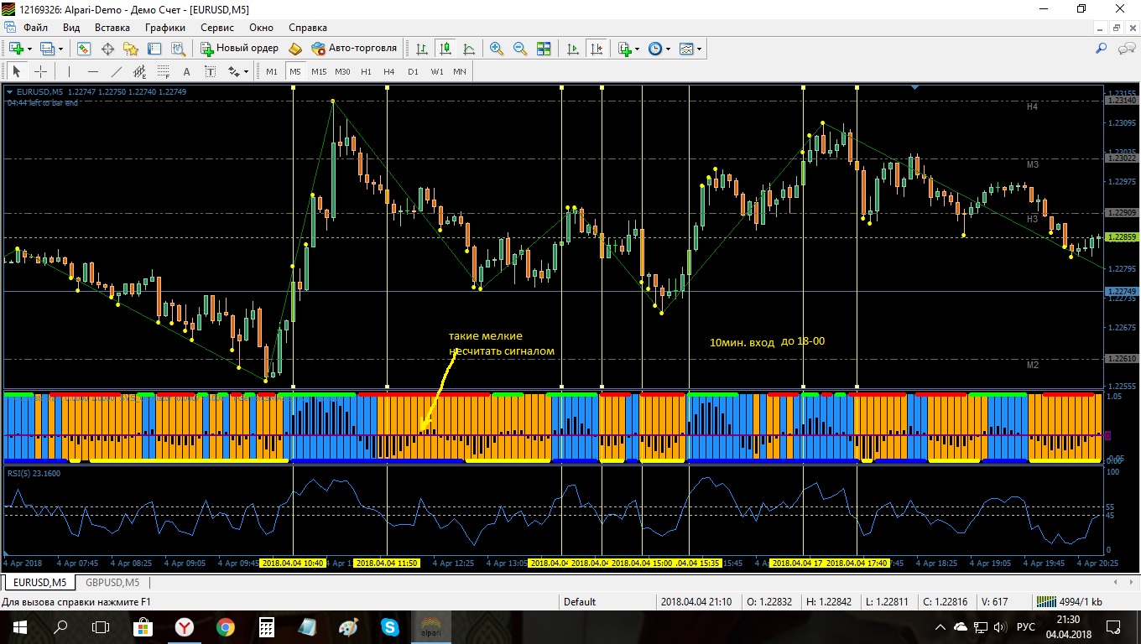Expand the new chart dropdown arrow
This screenshot has width=1141, height=644.
(x=29, y=49)
